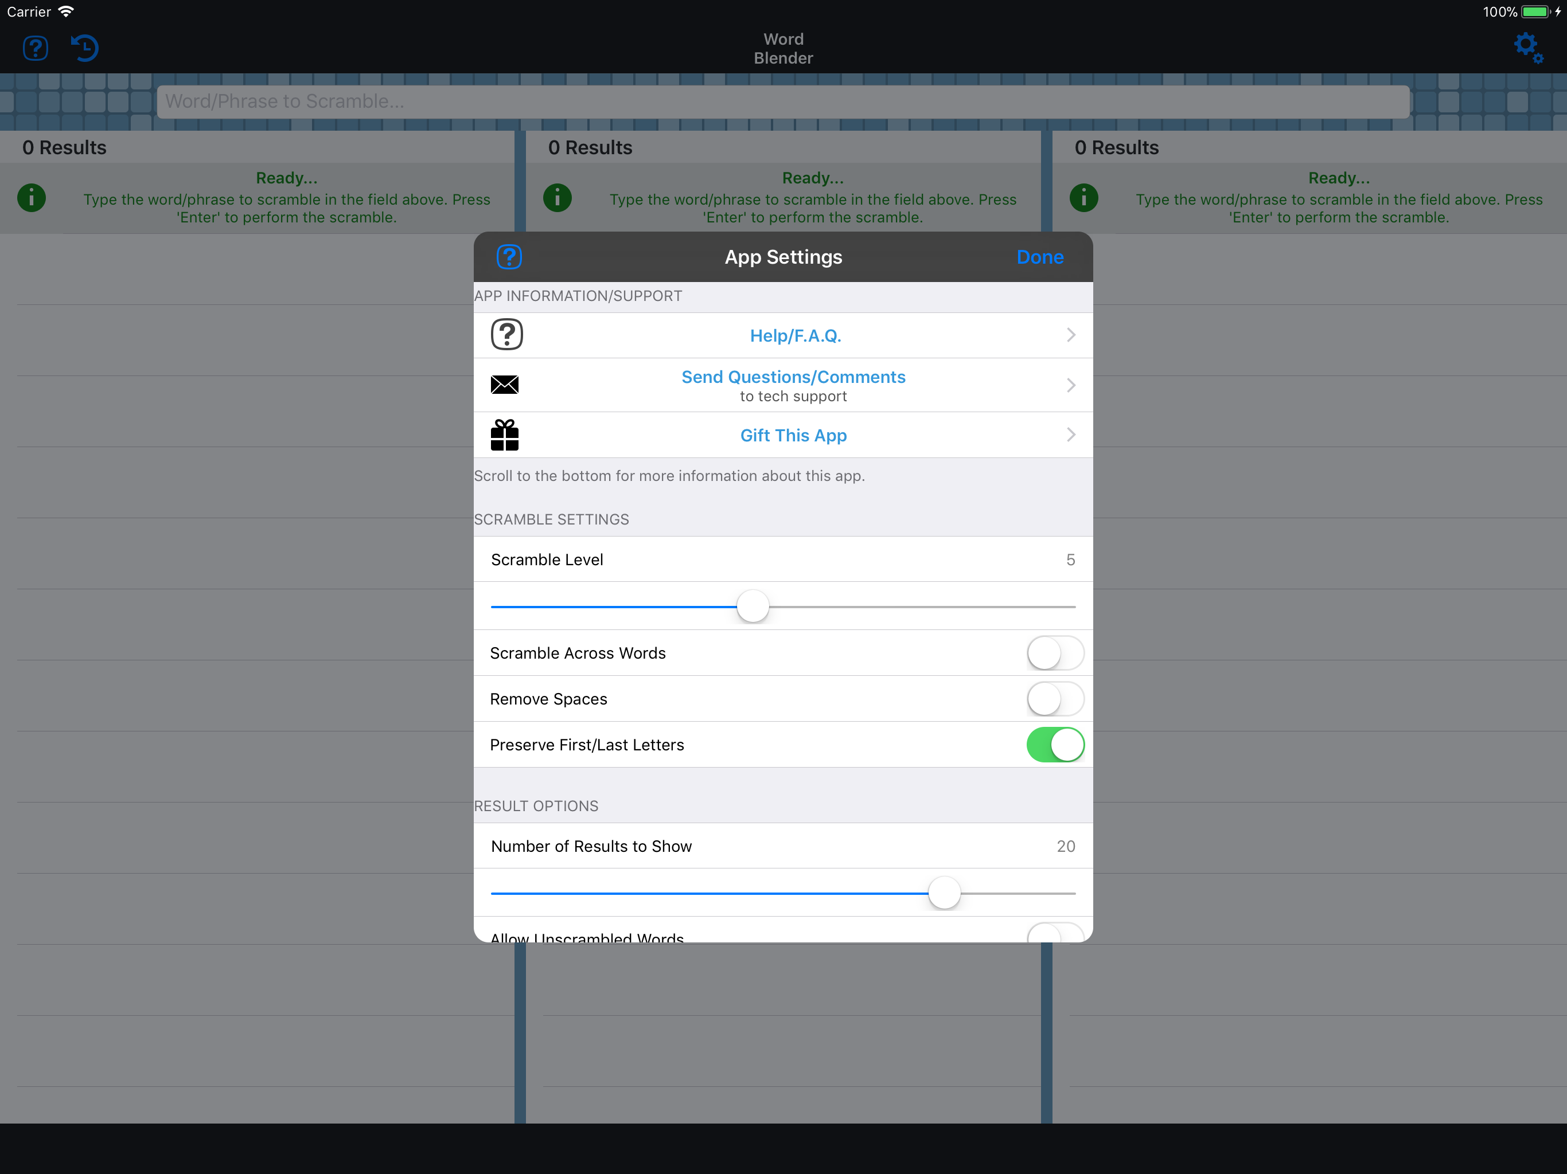Viewport: 1567px width, 1174px height.
Task: Tap the help question mark in top toolbar
Action: [x=36, y=48]
